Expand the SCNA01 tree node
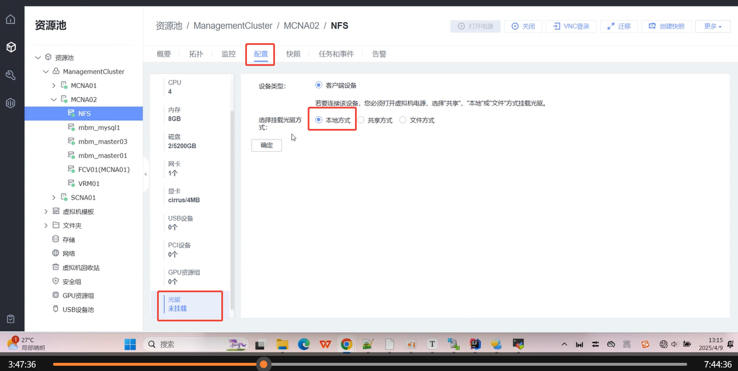738x371 pixels. click(x=53, y=197)
